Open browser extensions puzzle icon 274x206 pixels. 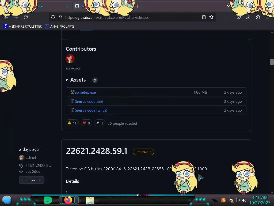[x=258, y=17]
